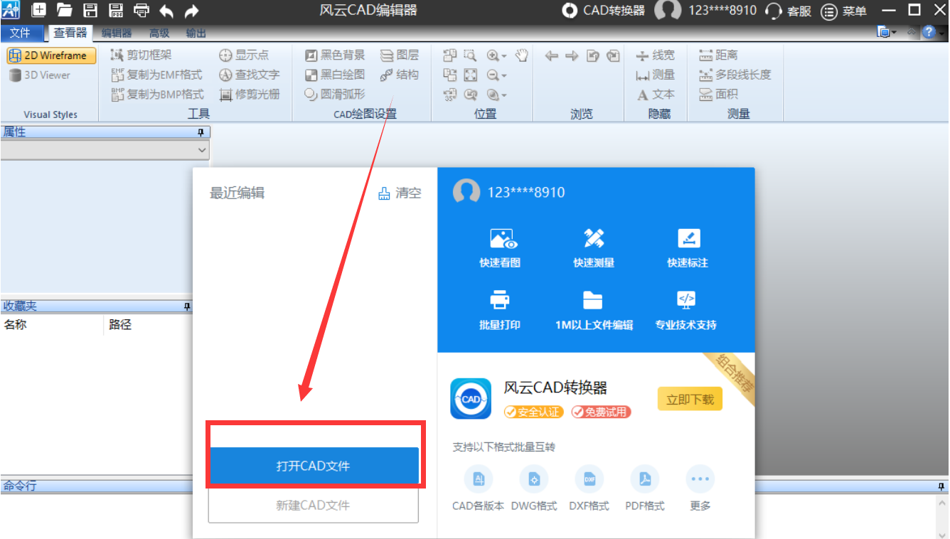
Task: Toggle 文本 text visibility
Action: 655,94
